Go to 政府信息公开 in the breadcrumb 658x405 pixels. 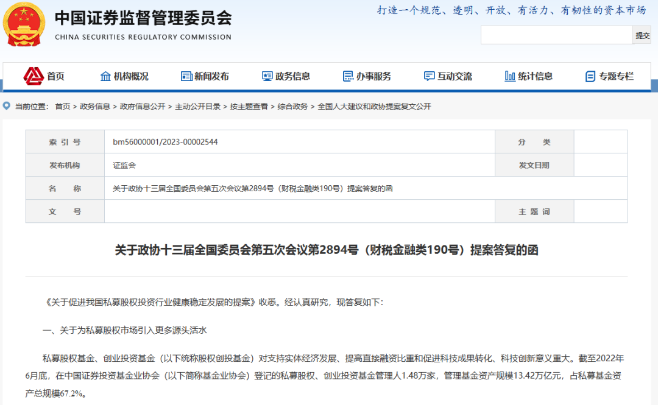point(143,107)
